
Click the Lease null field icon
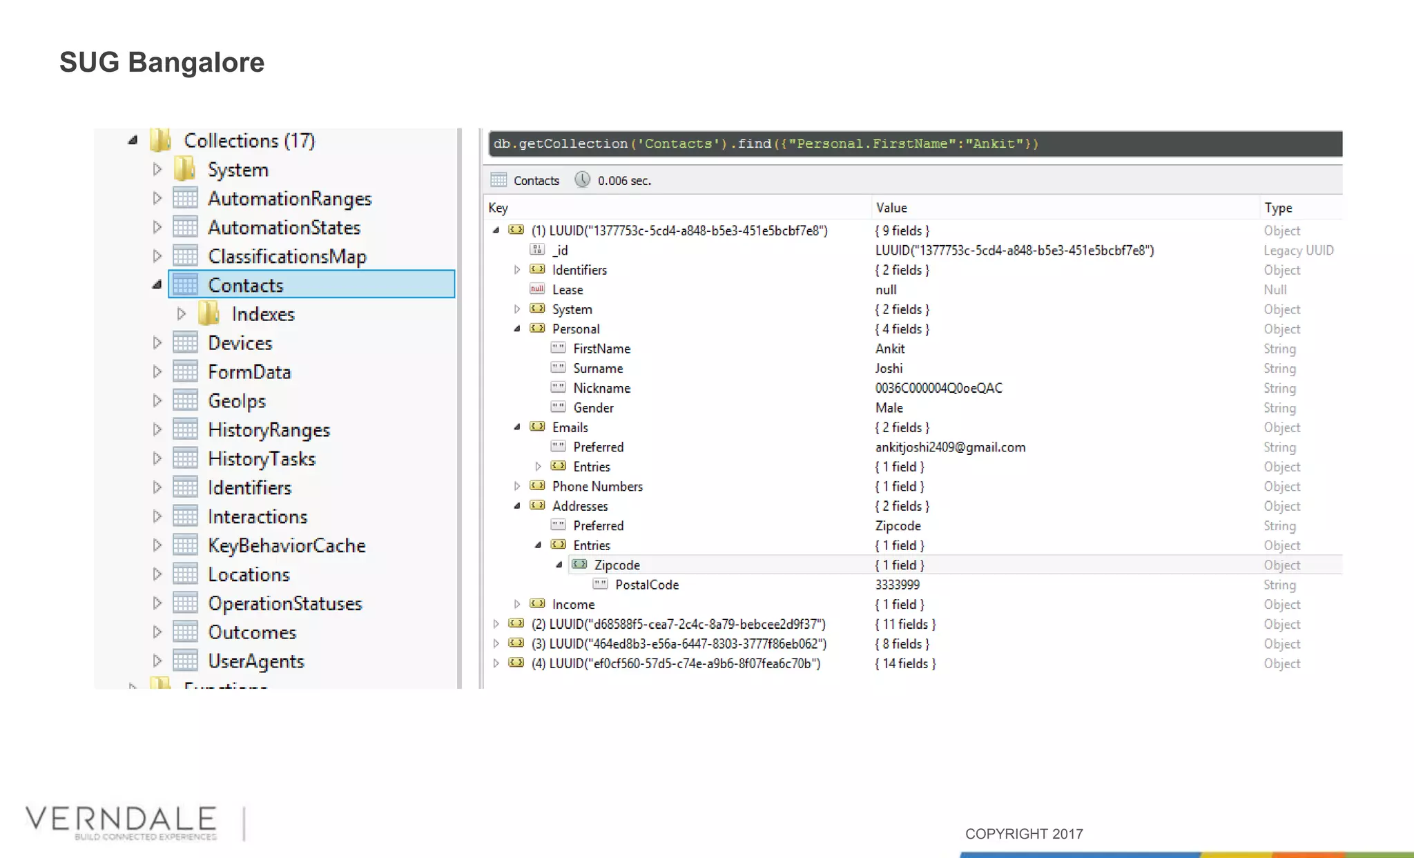click(537, 289)
